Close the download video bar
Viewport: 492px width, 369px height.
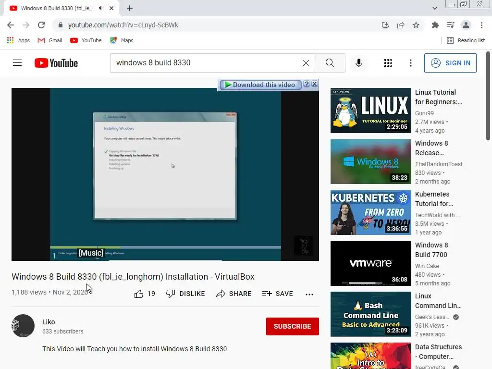point(314,84)
